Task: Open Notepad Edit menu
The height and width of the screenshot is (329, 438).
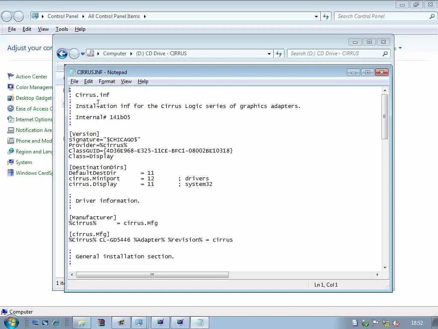Action: (x=88, y=81)
